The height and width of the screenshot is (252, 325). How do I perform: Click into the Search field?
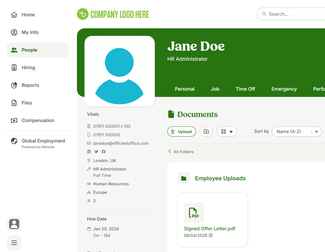click(295, 14)
